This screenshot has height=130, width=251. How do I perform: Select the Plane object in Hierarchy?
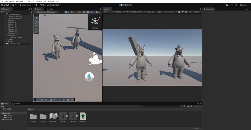[x=12, y=20]
